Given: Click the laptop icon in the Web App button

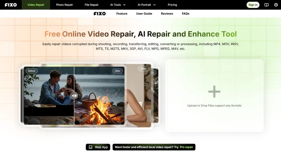Looking at the screenshot, I should (x=90, y=147).
